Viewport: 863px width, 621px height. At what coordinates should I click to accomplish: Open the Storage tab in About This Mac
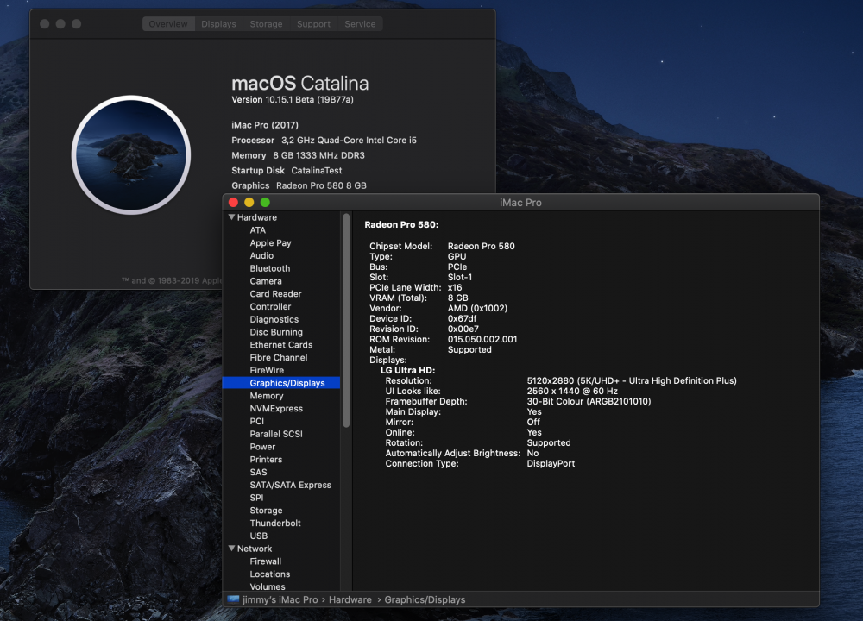(266, 23)
